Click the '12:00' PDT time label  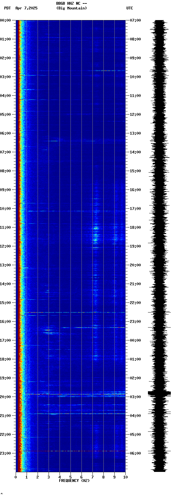(5, 246)
